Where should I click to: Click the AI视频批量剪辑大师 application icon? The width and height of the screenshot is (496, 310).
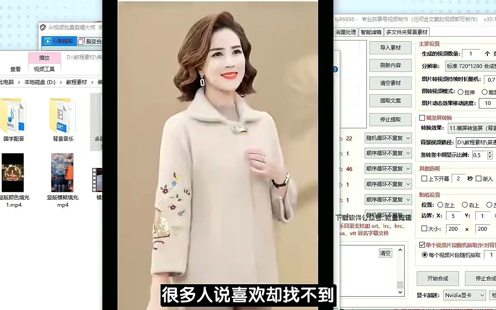(x=43, y=28)
